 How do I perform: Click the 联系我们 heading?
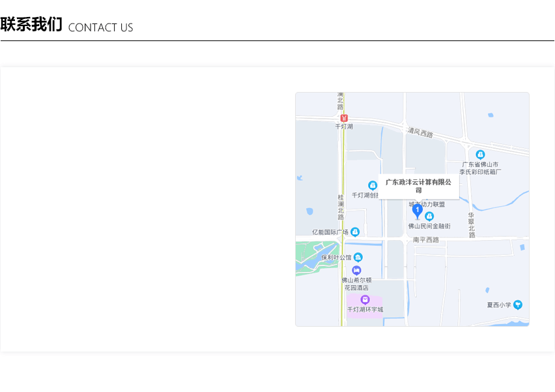[31, 24]
